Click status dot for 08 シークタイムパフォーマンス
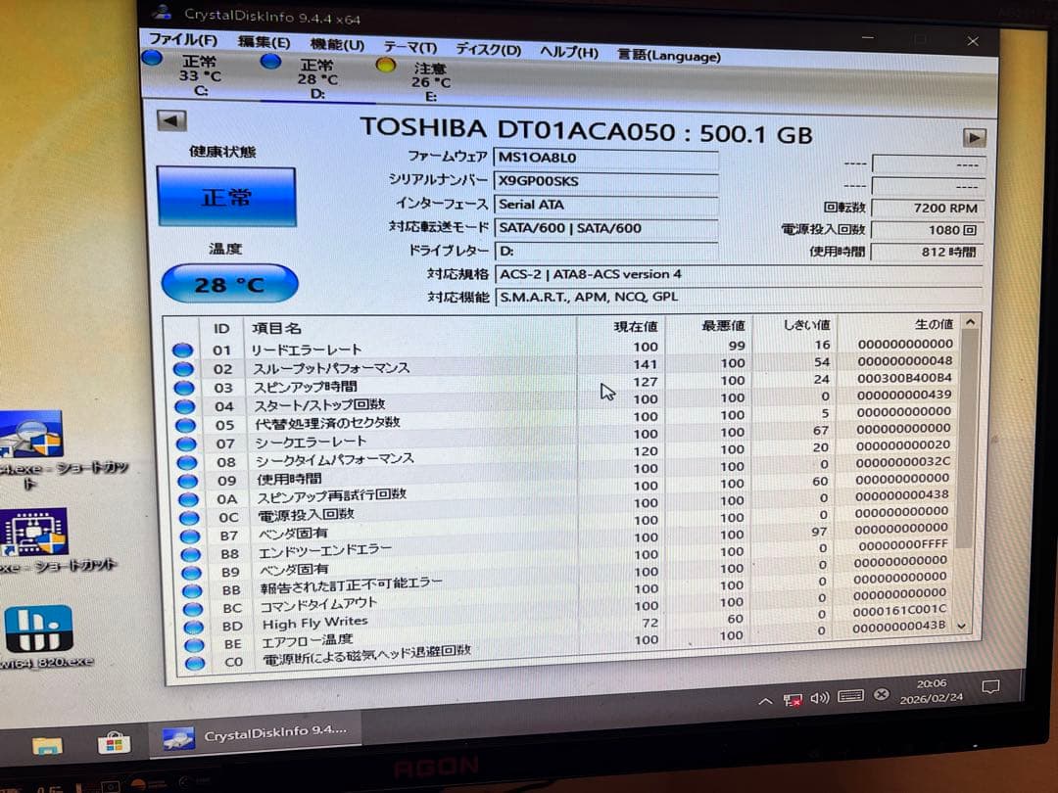Screen dimensions: 1058x793 pyautogui.click(x=187, y=462)
